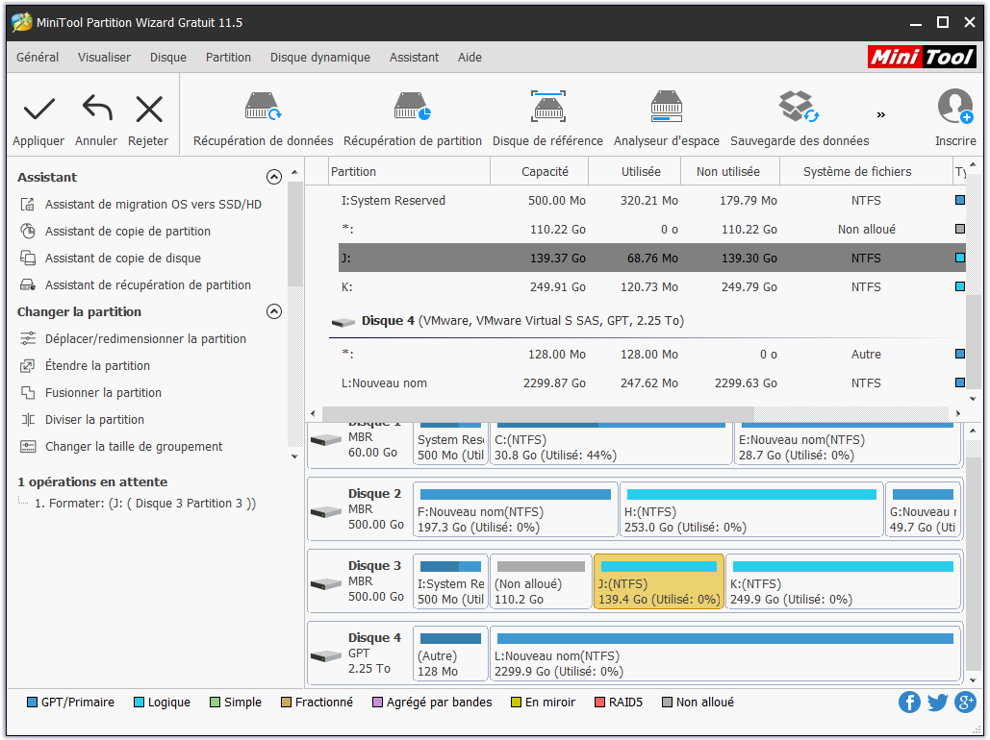
Task: Sort by Capacité column header
Action: (540, 172)
